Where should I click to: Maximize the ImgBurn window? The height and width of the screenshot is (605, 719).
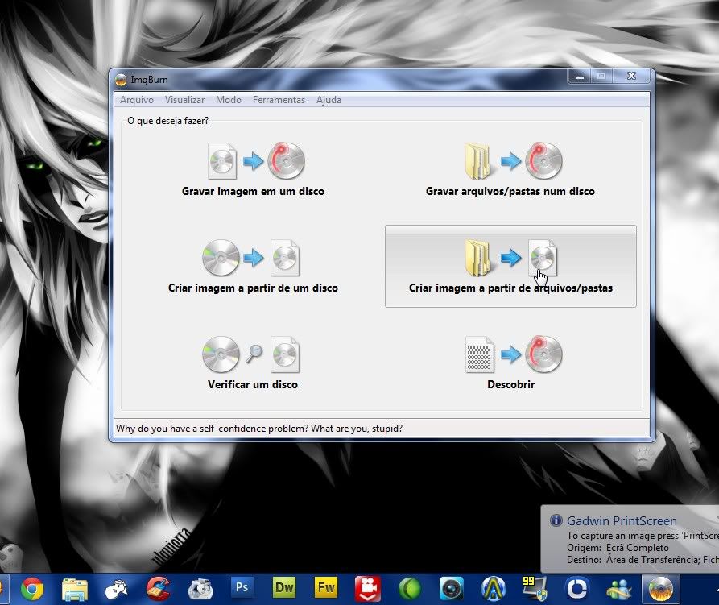(x=601, y=77)
